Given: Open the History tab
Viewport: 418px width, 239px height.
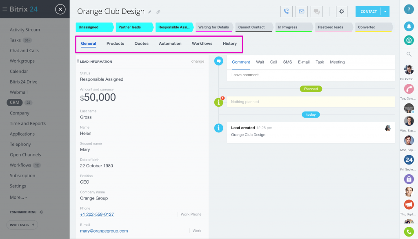Looking at the screenshot, I should point(229,44).
